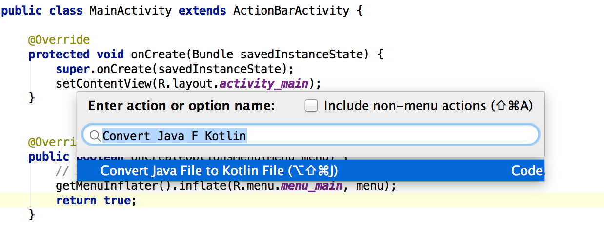Viewport: 604px width, 238px height.
Task: Click the setContentView method call
Action: point(103,83)
